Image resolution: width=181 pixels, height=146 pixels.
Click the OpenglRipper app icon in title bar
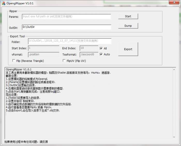[3, 3]
